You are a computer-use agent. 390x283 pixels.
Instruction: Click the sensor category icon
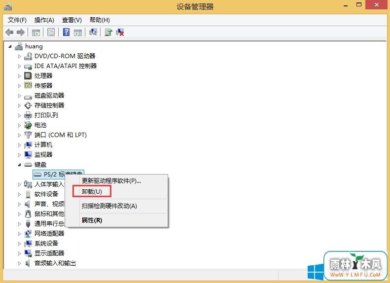coord(28,85)
